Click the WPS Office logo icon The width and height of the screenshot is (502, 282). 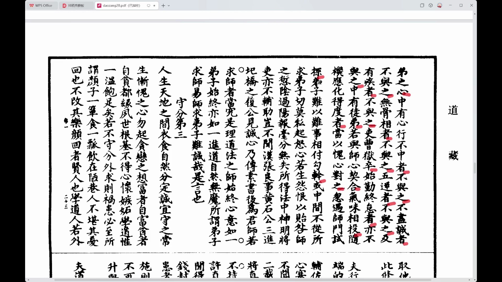32,5
